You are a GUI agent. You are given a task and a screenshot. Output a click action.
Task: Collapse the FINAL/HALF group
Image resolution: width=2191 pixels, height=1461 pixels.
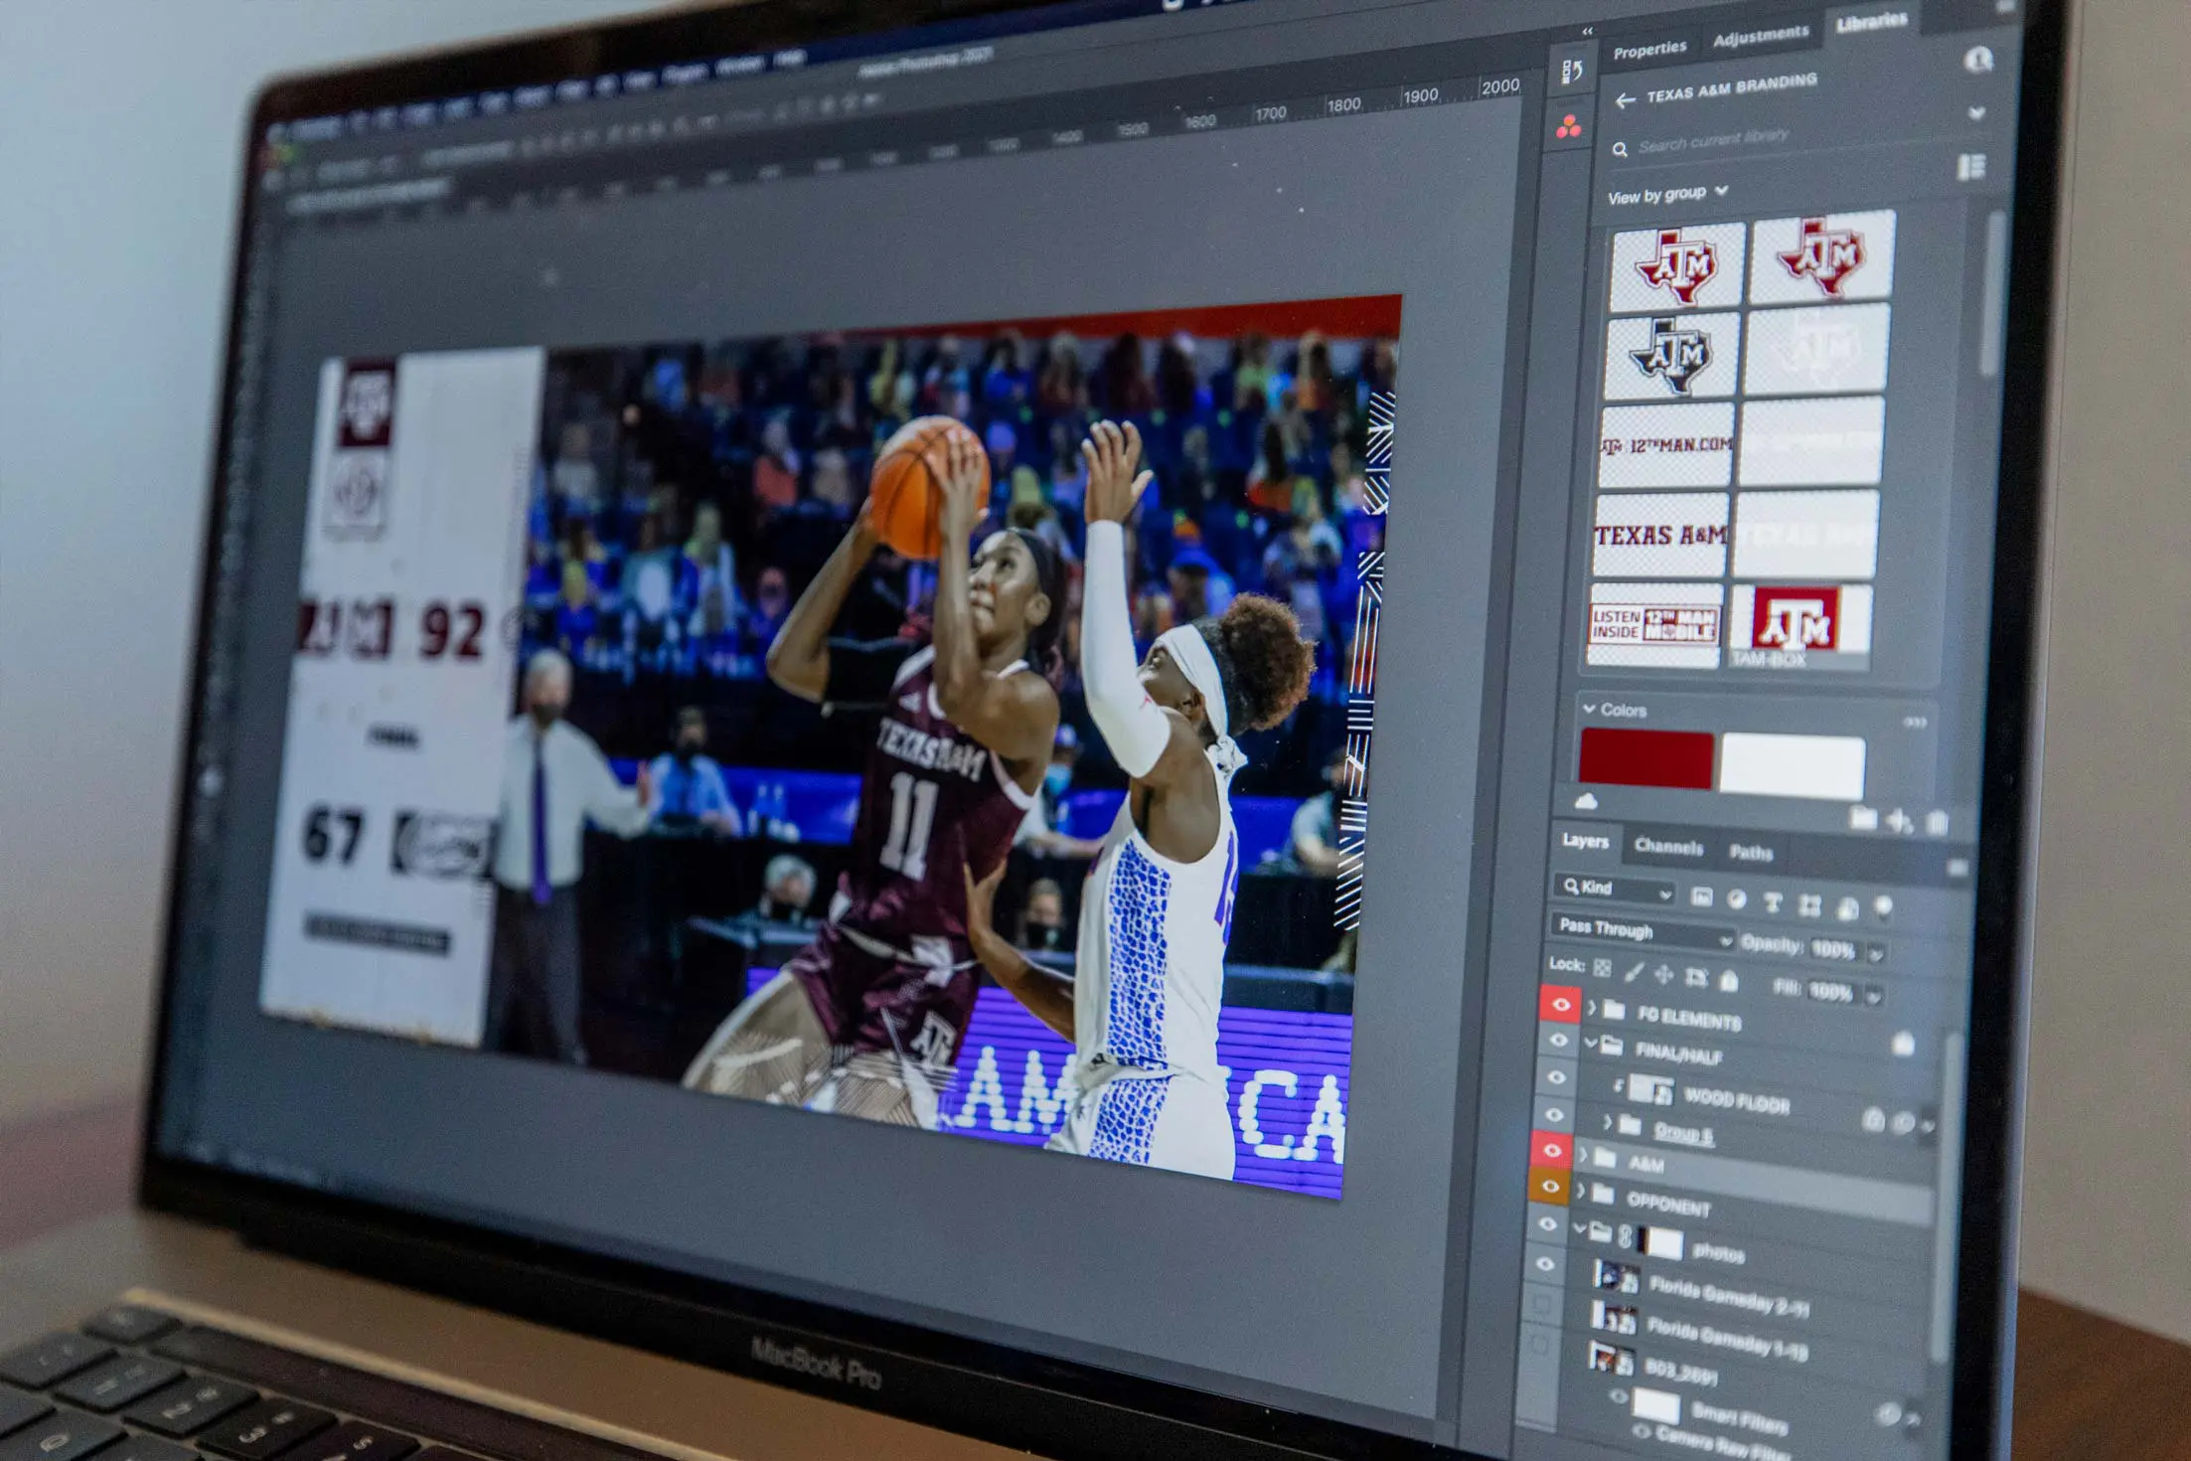point(1590,1044)
